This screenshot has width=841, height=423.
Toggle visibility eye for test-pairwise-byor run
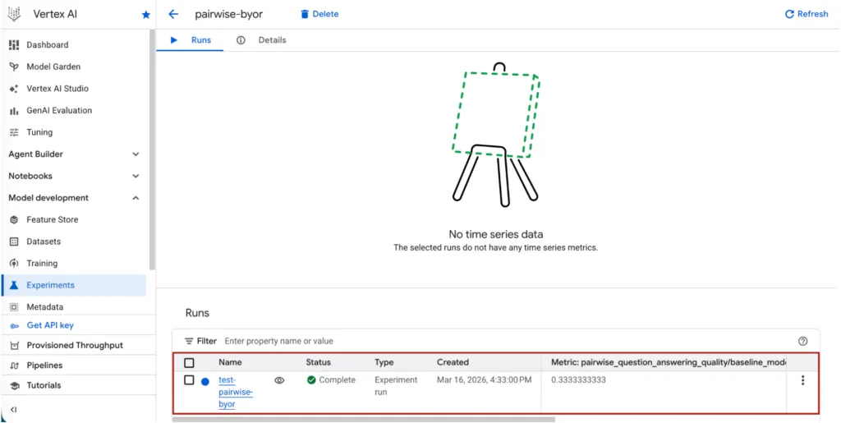pyautogui.click(x=279, y=380)
